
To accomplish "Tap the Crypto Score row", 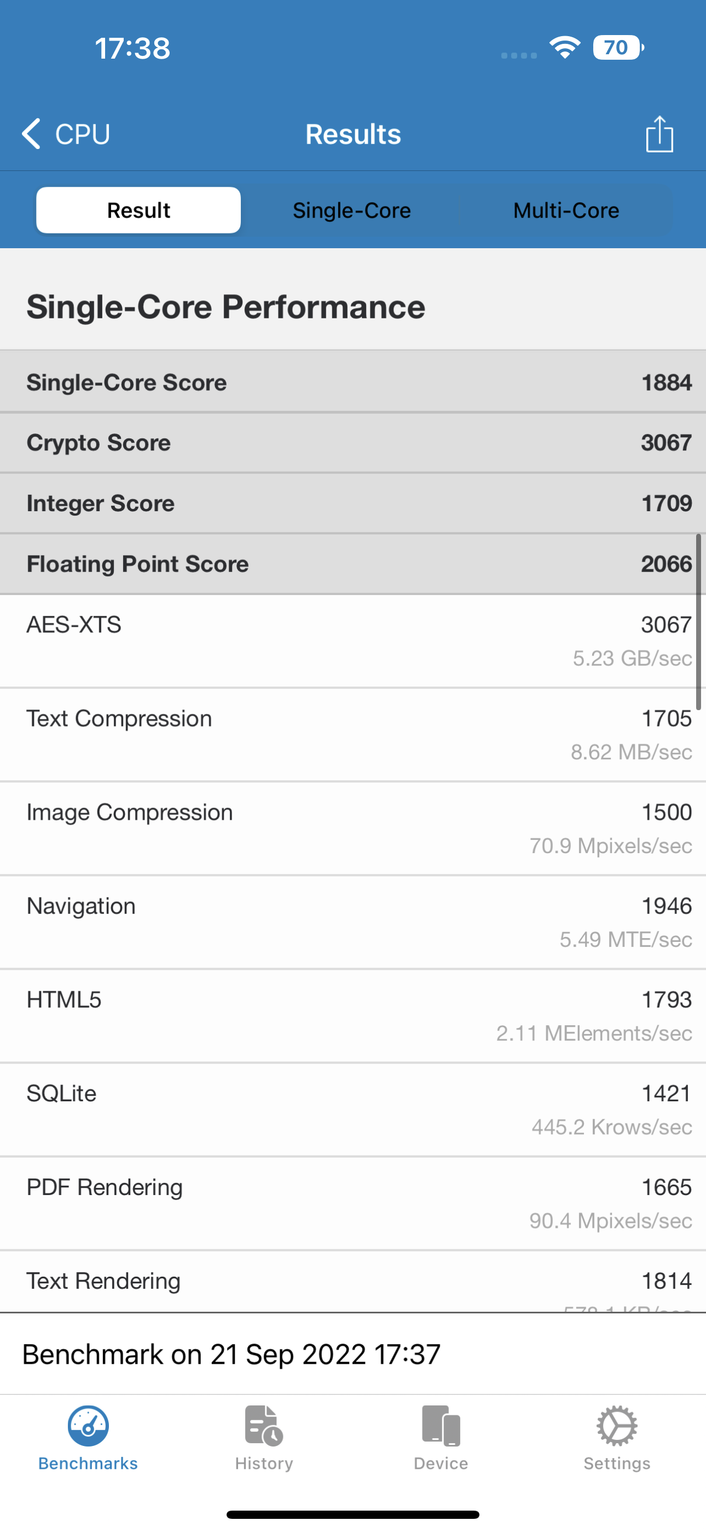I will [353, 443].
